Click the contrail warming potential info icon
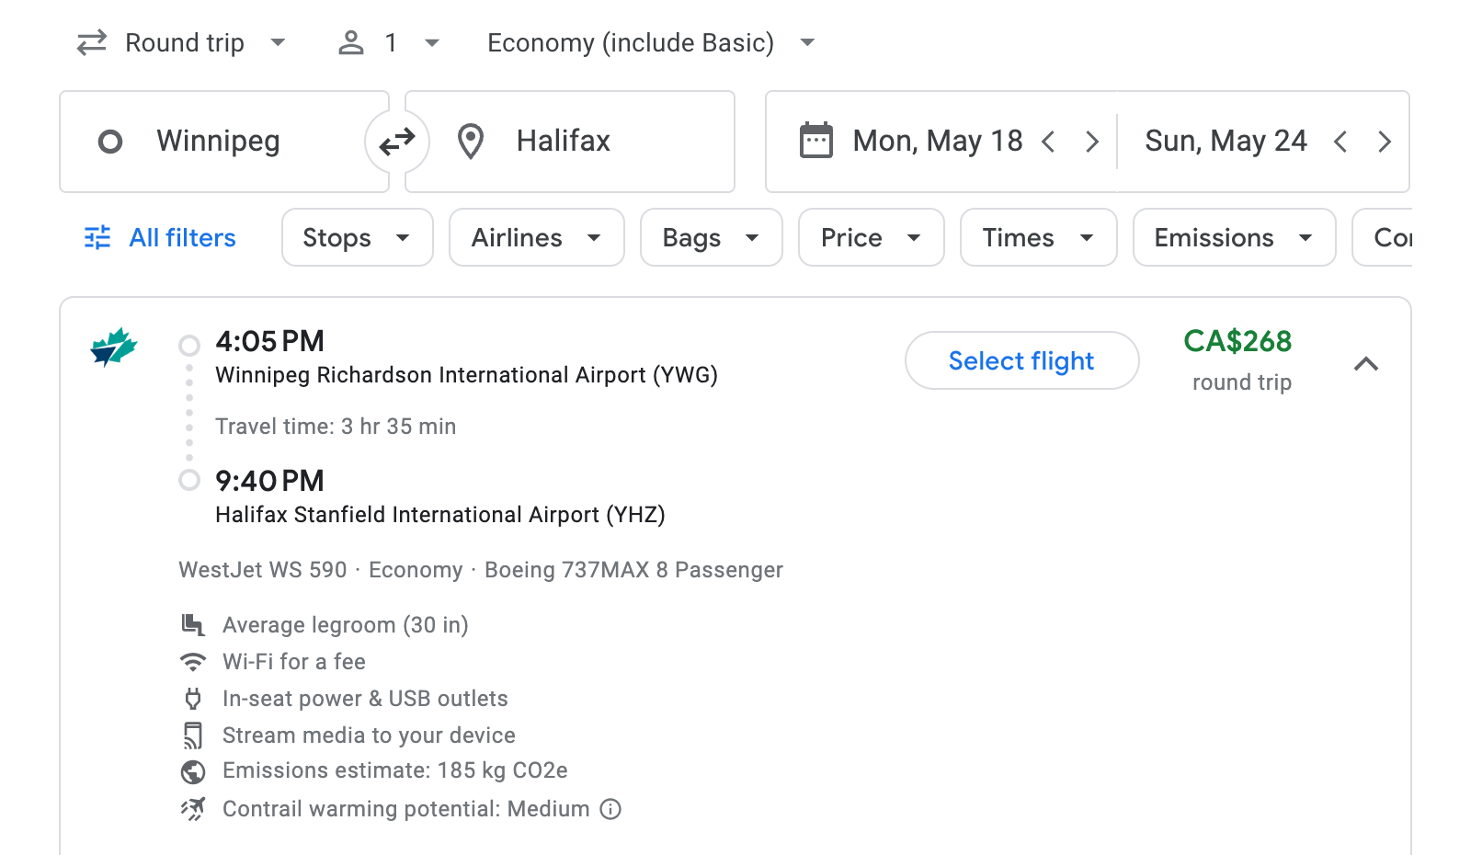The image size is (1471, 855). [x=610, y=809]
